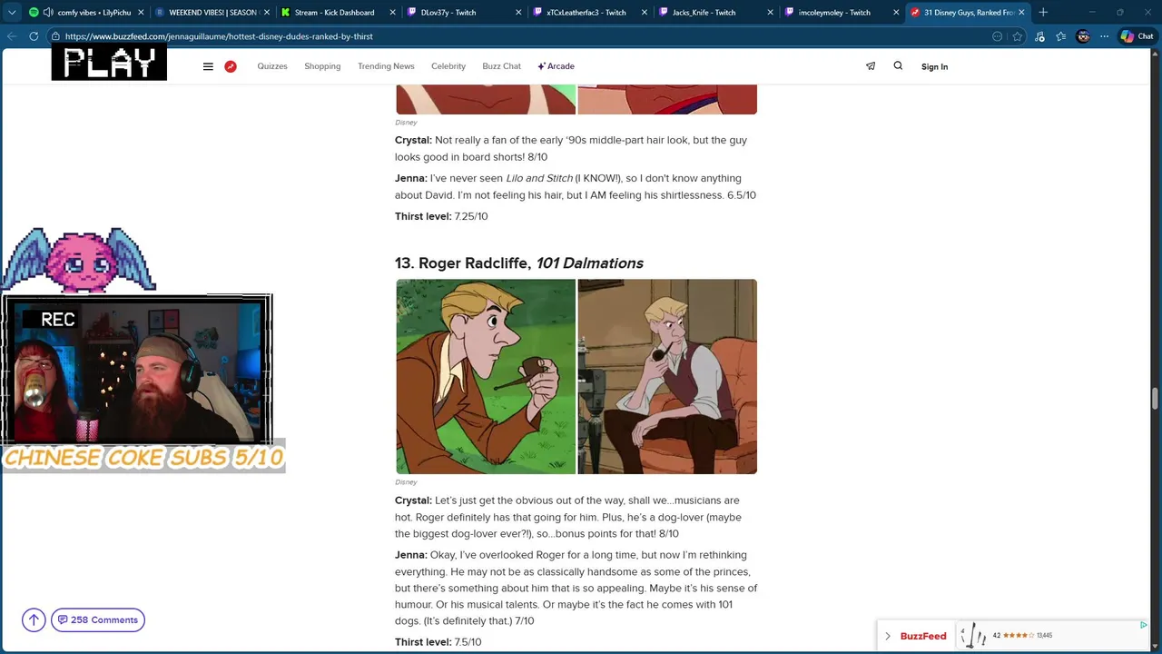The width and height of the screenshot is (1162, 654).
Task: Close the 31 Disney Guys tab
Action: click(x=1021, y=13)
